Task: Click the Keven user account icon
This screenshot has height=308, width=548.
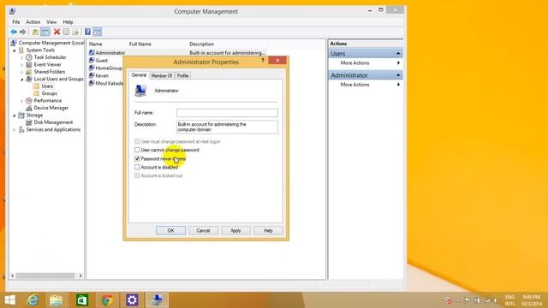Action: click(92, 75)
